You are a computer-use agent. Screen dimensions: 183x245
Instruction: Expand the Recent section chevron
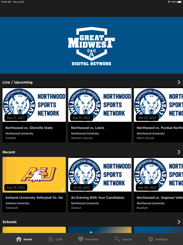tap(179, 152)
